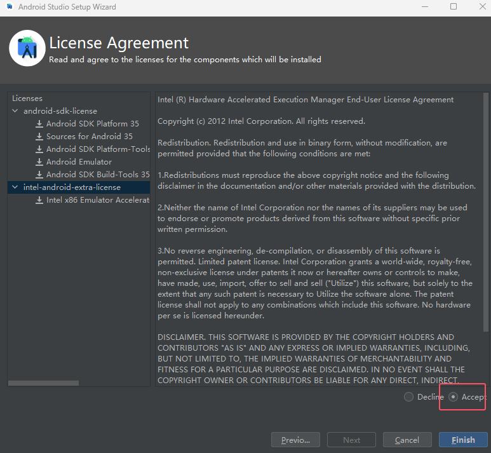This screenshot has height=453, width=491.
Task: Click the Copyright (c) 2012 Intel Corporation line
Action: pos(261,121)
